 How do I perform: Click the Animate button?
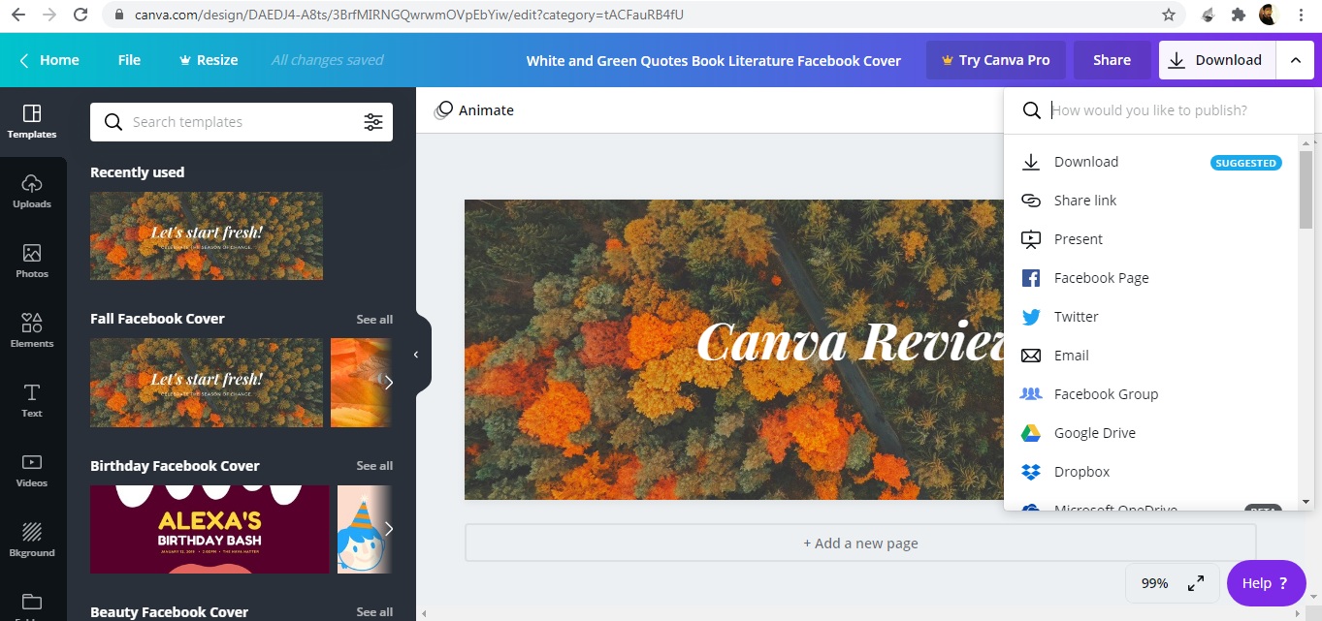click(x=474, y=110)
